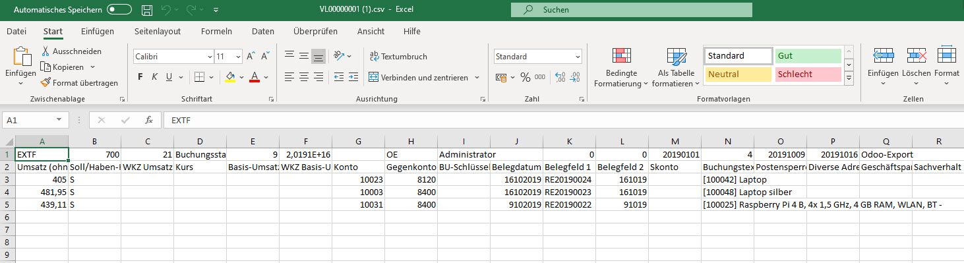
Task: Decrease font size with smaller A
Action: pos(265,57)
